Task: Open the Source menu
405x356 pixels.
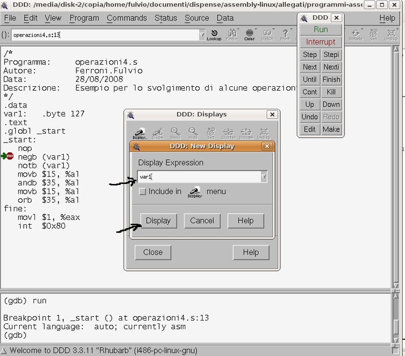Action: coord(197,18)
